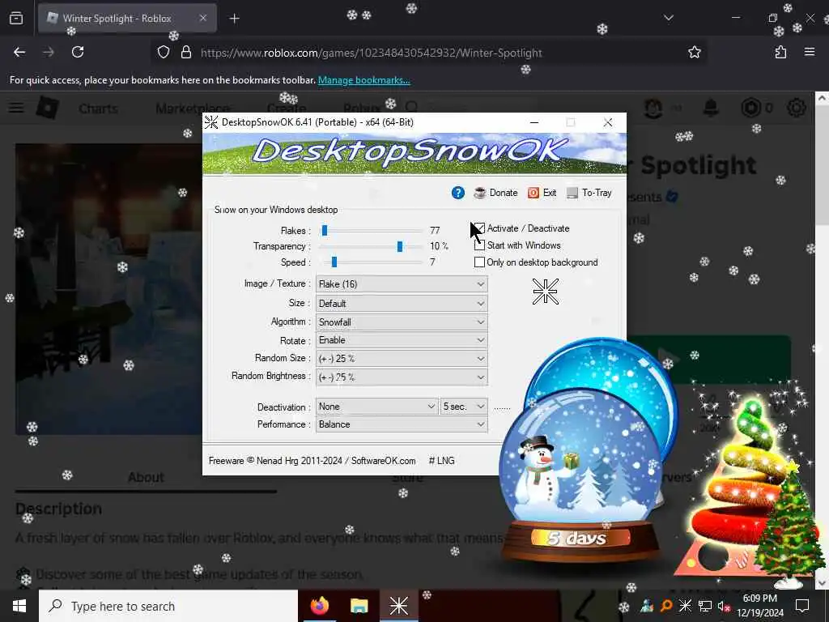Image resolution: width=829 pixels, height=622 pixels.
Task: Click the DesktopSnowOK title bar snowflake icon
Action: pos(211,122)
